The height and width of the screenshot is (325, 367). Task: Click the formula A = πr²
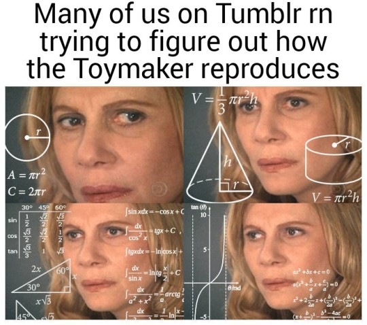[26, 175]
